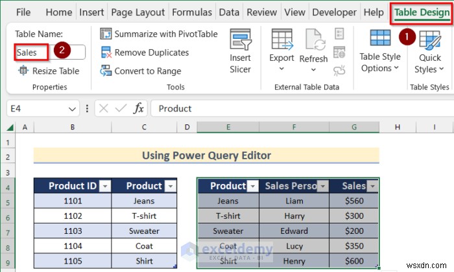Click the Summarize with PivotTable icon
Screen dimensions: 454x272
106,34
